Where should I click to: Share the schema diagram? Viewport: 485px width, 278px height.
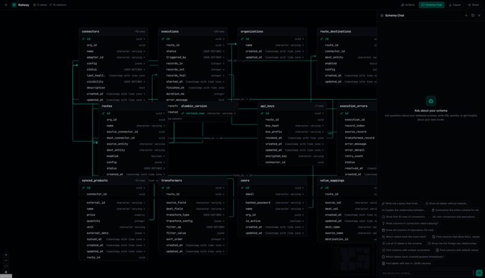coord(473,5)
